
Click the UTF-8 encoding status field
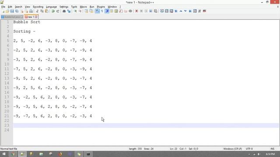pos(249,149)
